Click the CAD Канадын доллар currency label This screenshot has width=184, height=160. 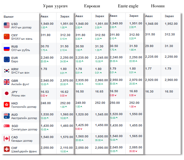(x=22, y=139)
